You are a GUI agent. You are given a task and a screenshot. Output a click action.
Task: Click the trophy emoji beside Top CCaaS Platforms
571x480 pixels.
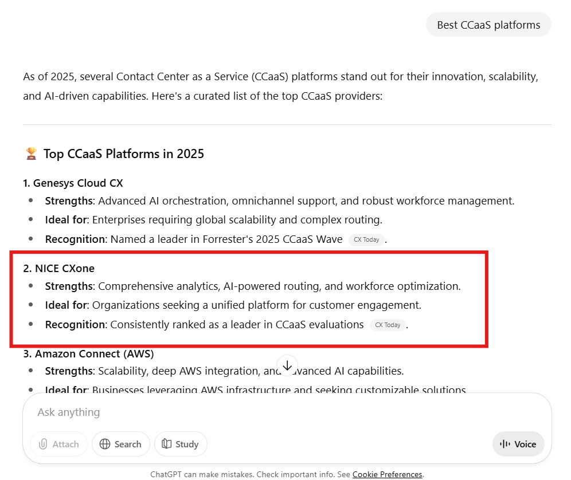tap(32, 154)
